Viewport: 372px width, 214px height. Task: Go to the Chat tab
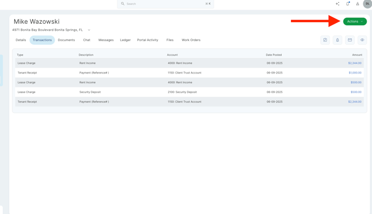(x=87, y=40)
